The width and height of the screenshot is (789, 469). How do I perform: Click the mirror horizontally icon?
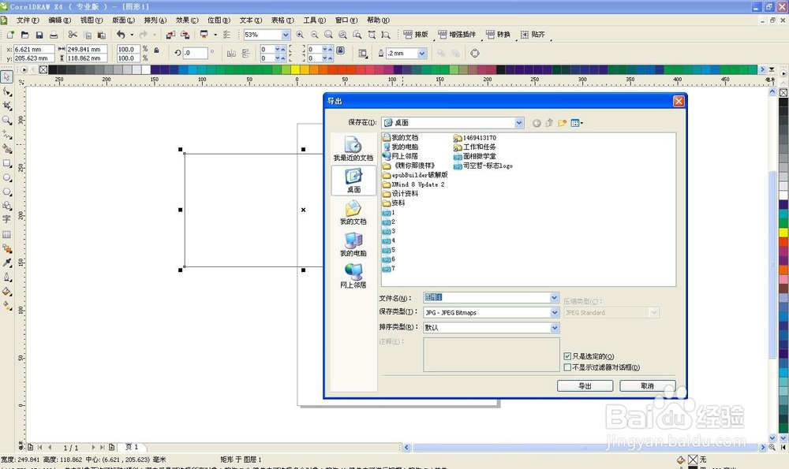[231, 54]
